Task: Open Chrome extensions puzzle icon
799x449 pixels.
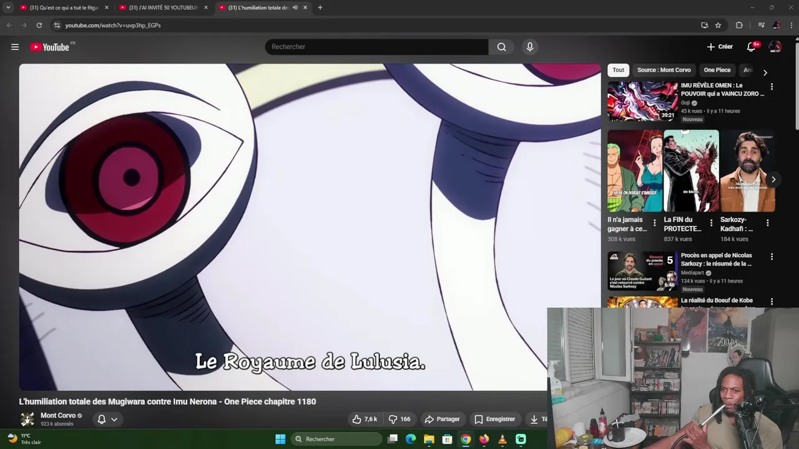Action: click(739, 25)
